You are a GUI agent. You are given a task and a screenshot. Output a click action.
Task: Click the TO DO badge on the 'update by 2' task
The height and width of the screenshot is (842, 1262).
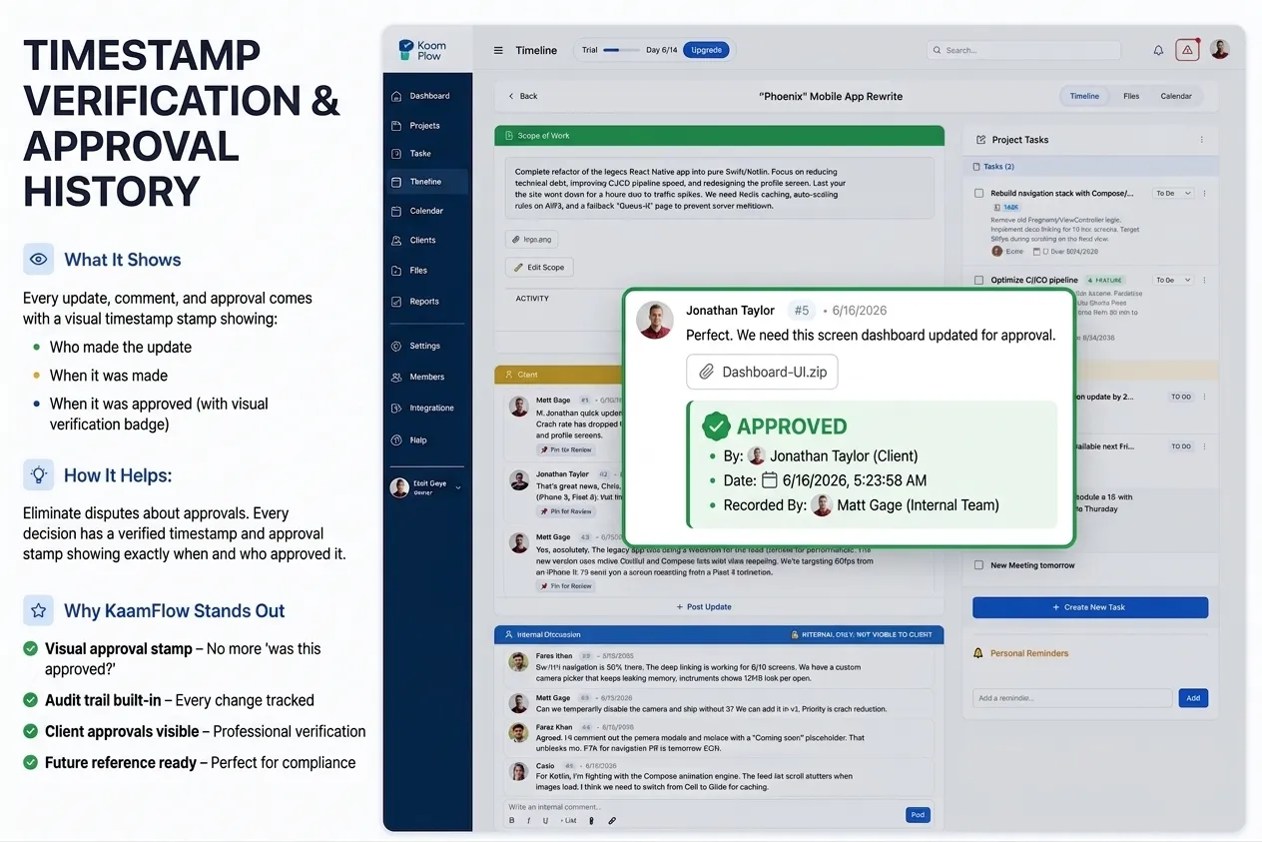(1181, 397)
